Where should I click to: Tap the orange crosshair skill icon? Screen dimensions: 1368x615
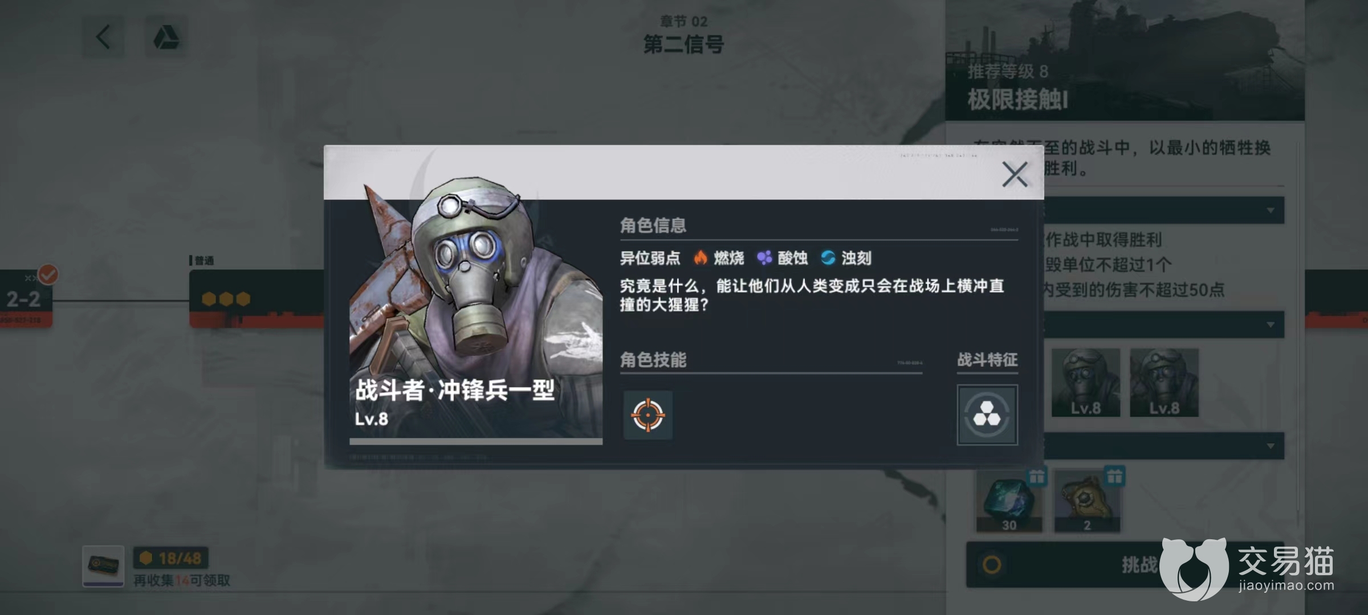point(648,415)
